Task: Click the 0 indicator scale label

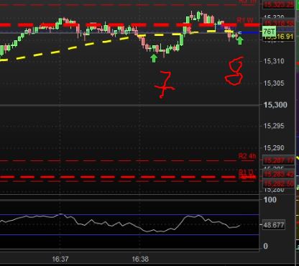Action: (x=265, y=246)
